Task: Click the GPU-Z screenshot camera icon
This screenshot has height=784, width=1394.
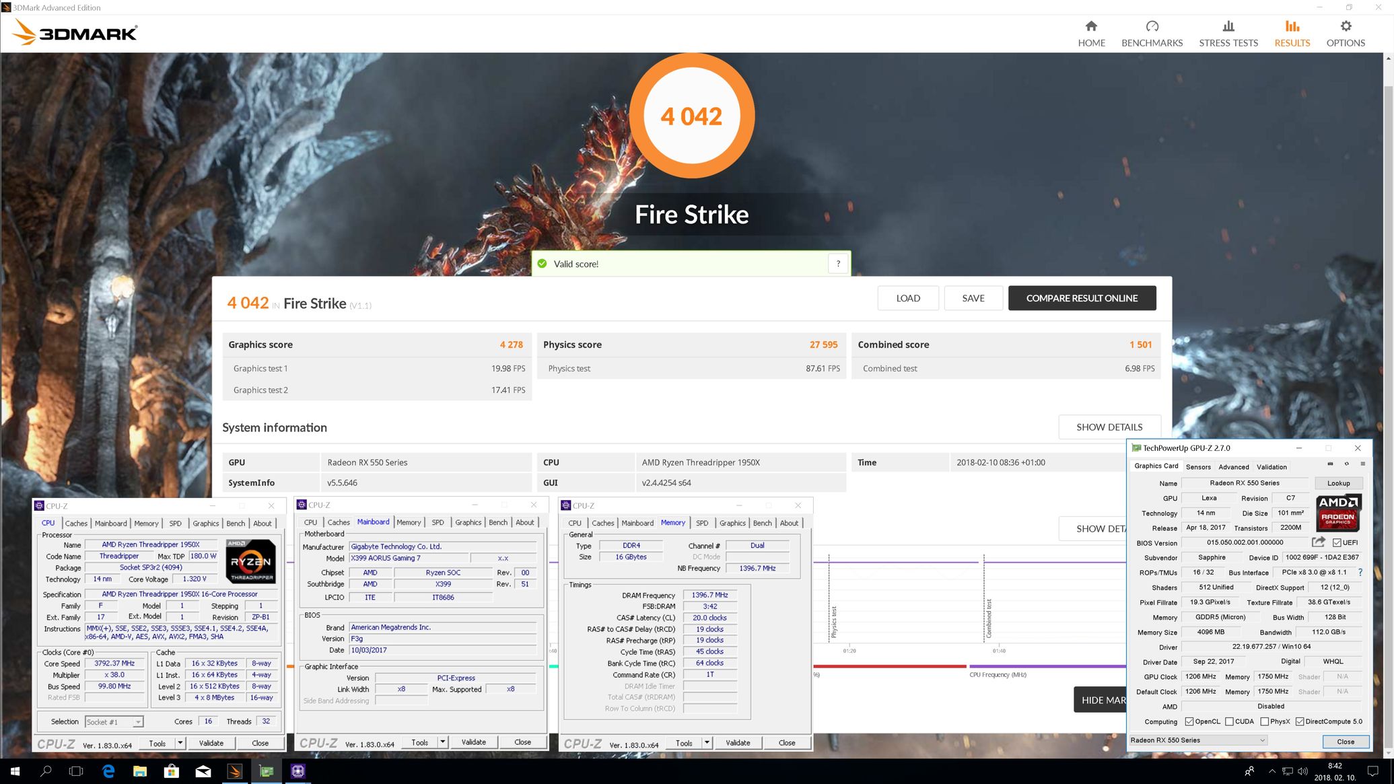Action: point(1330,464)
